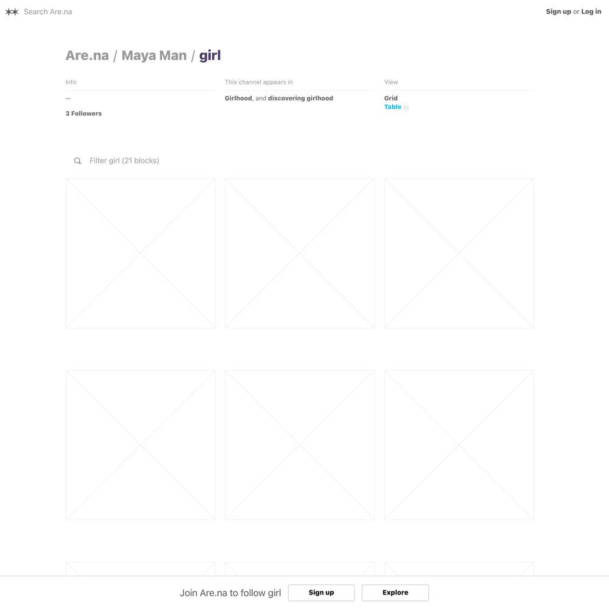The width and height of the screenshot is (609, 609).
Task: Open Maya Man profile breadcrumb
Action: pyautogui.click(x=154, y=55)
